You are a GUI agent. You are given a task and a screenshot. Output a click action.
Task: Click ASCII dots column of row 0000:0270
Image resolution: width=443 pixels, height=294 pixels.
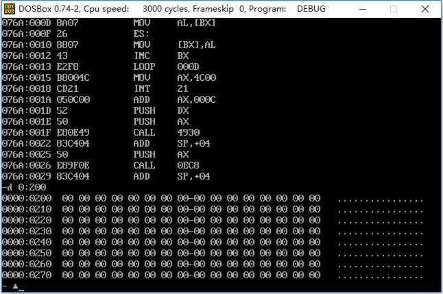click(381, 278)
